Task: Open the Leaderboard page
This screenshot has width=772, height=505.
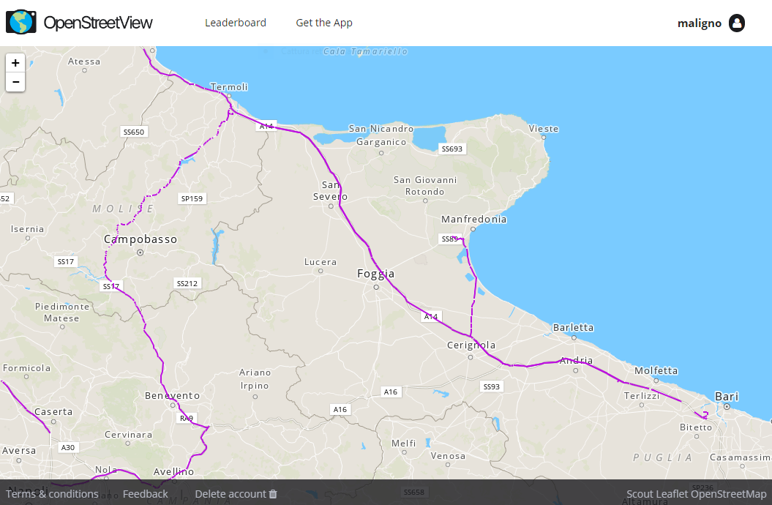Action: pos(236,23)
